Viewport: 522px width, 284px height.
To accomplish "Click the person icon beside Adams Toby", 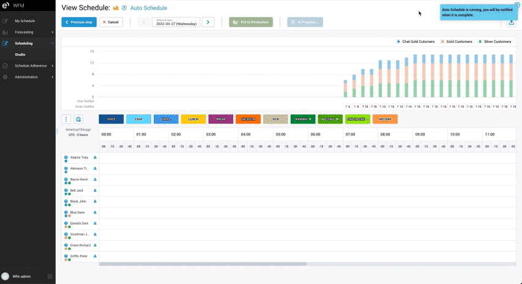I will [x=95, y=157].
